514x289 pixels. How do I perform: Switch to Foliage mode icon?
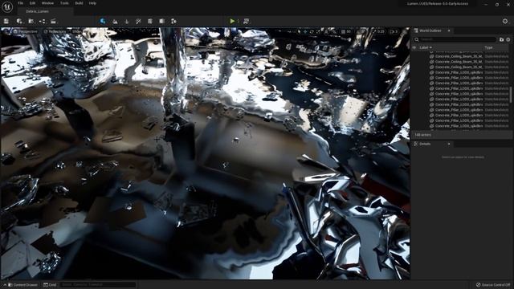(127, 22)
